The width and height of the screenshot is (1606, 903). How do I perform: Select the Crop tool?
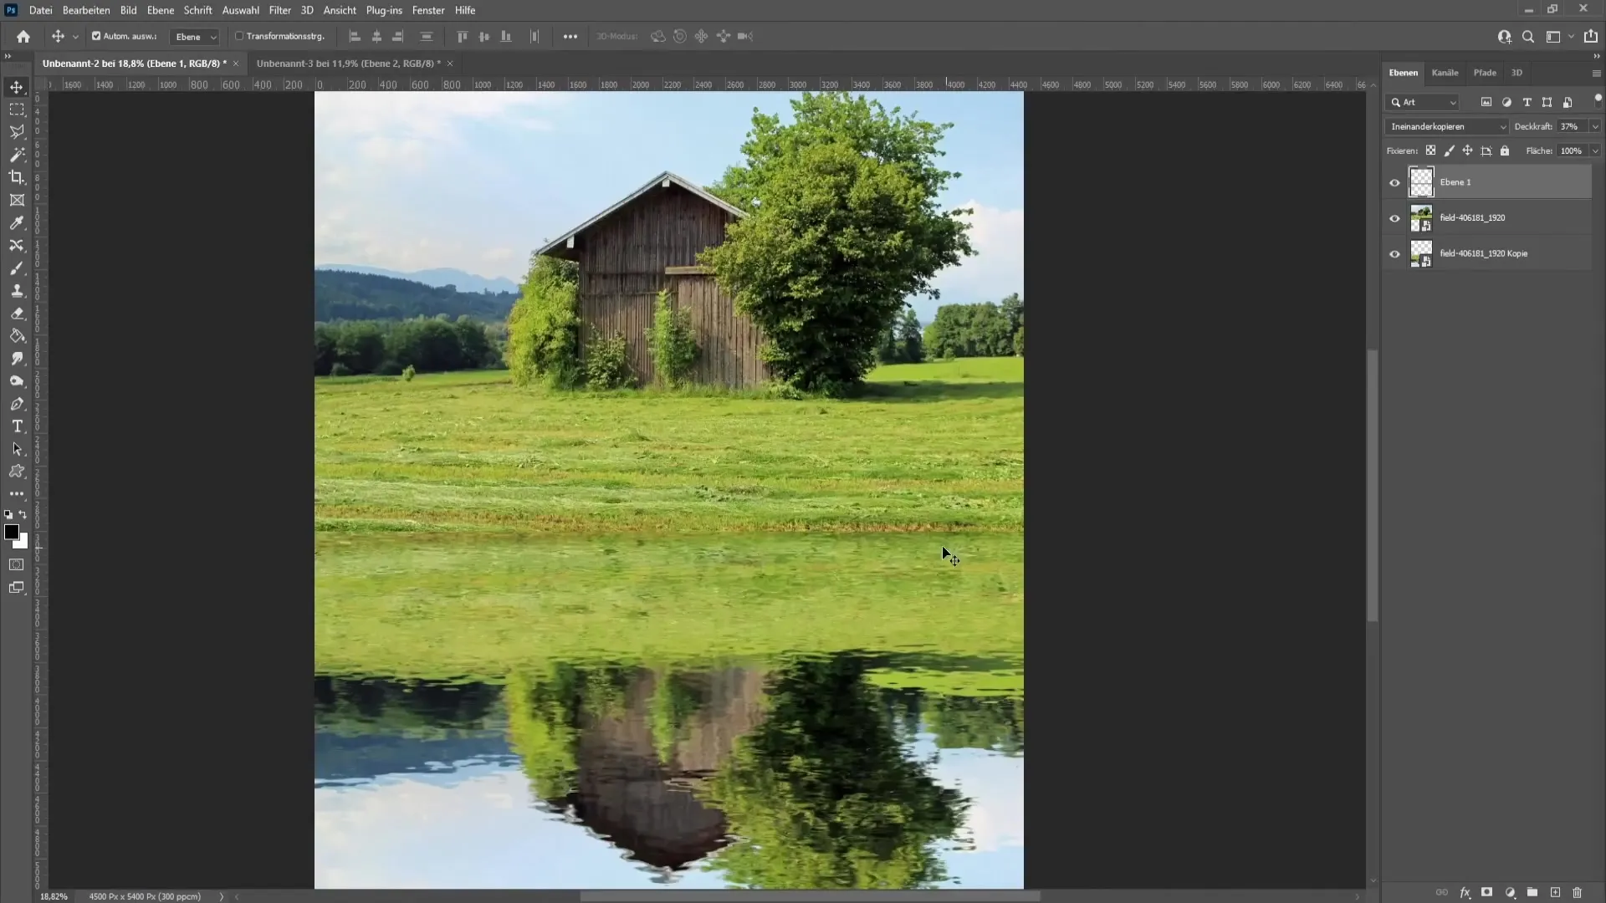point(17,176)
